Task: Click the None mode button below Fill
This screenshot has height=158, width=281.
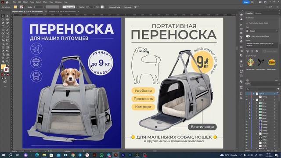Action: [8, 75]
